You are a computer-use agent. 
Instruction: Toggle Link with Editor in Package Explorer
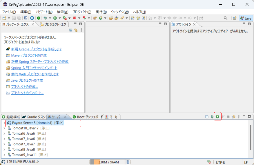[76, 30]
